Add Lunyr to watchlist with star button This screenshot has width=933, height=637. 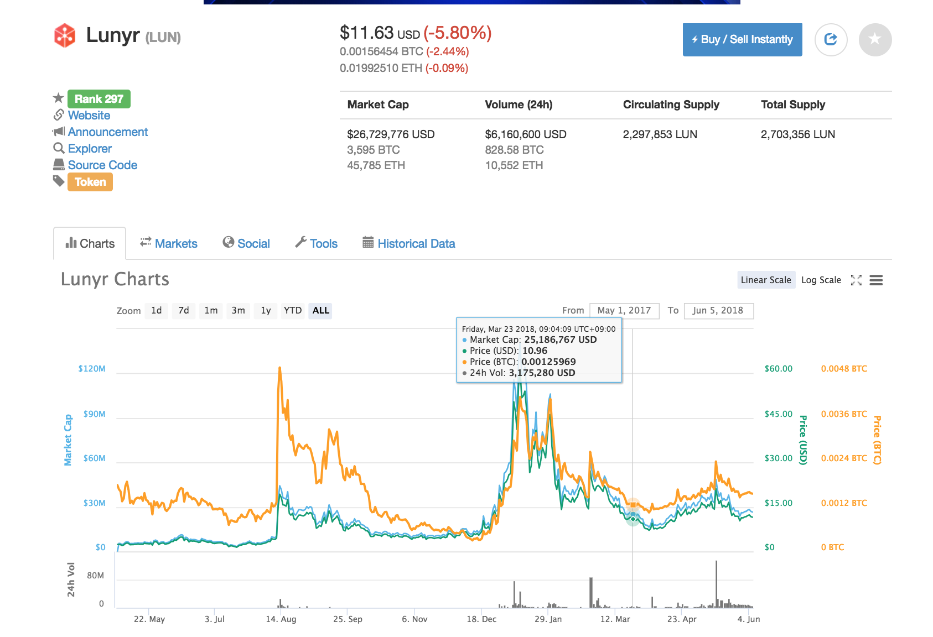tap(875, 40)
